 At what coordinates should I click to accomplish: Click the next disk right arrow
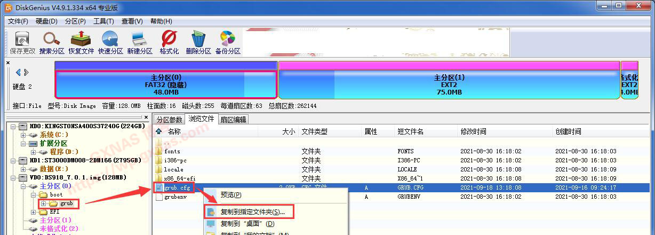(26, 72)
